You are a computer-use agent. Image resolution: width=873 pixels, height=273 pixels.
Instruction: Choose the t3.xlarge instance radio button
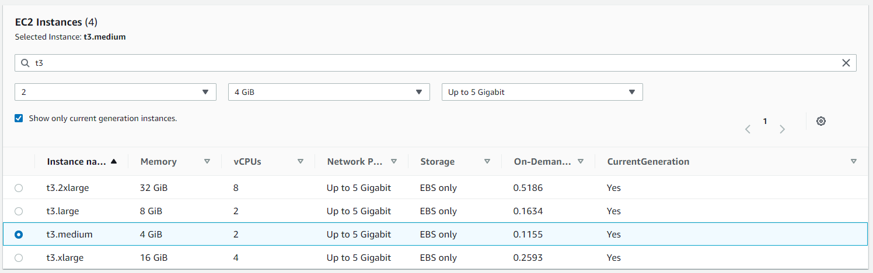[19, 258]
